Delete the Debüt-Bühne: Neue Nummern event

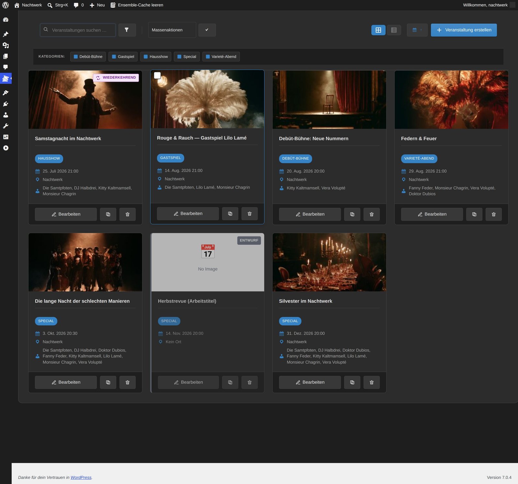coord(372,214)
